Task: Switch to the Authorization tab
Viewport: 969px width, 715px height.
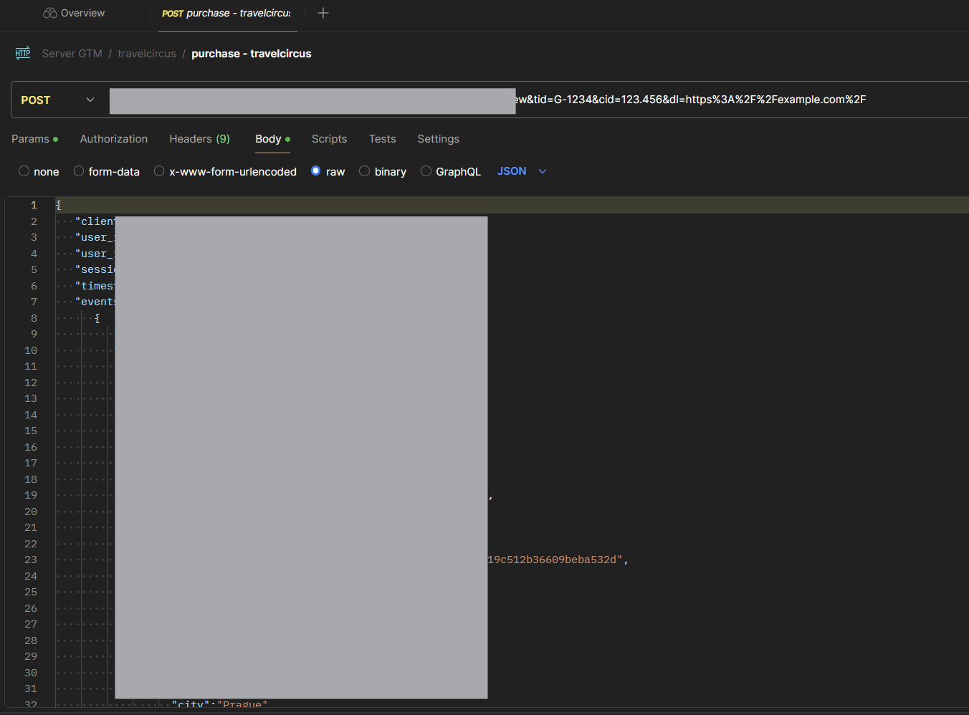Action: (114, 139)
